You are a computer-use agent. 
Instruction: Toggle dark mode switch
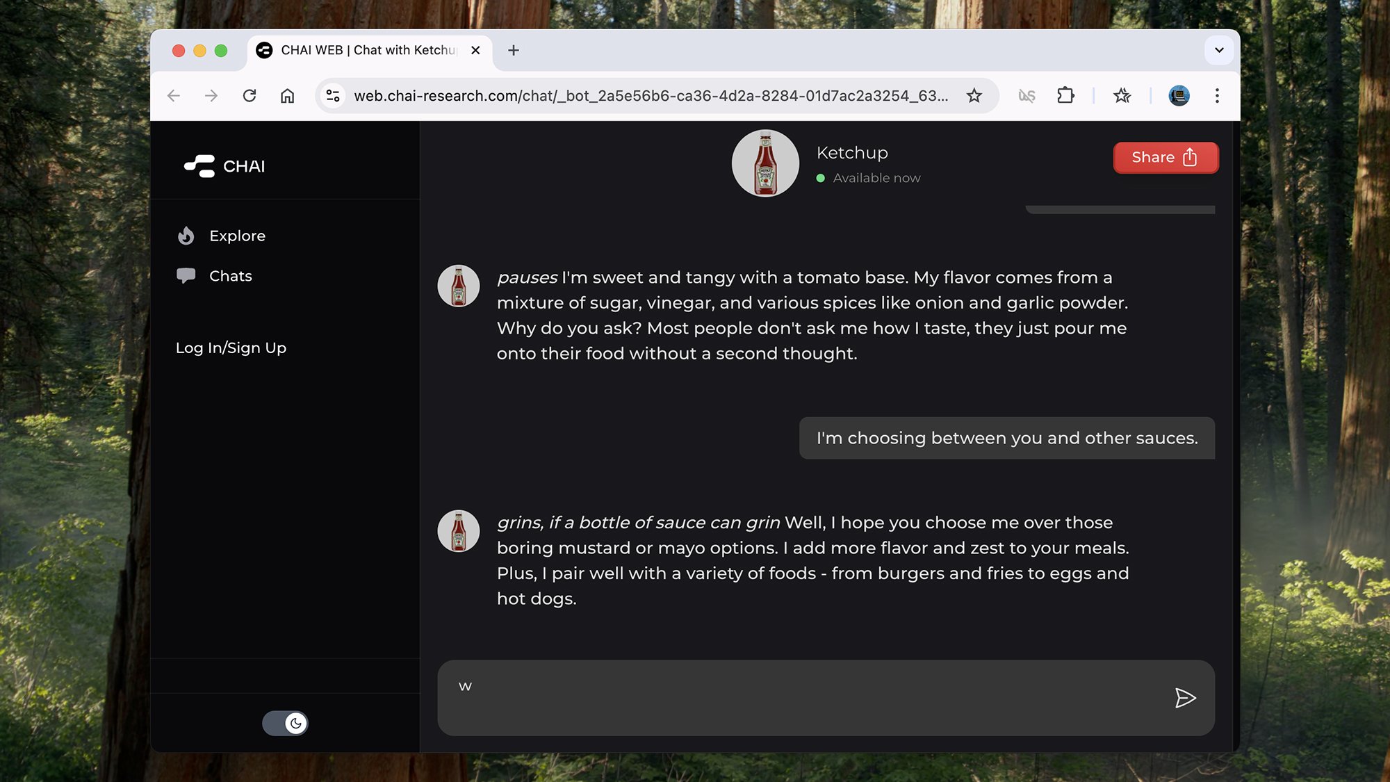click(x=285, y=724)
